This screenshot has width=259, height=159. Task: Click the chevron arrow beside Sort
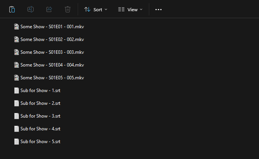106,9
